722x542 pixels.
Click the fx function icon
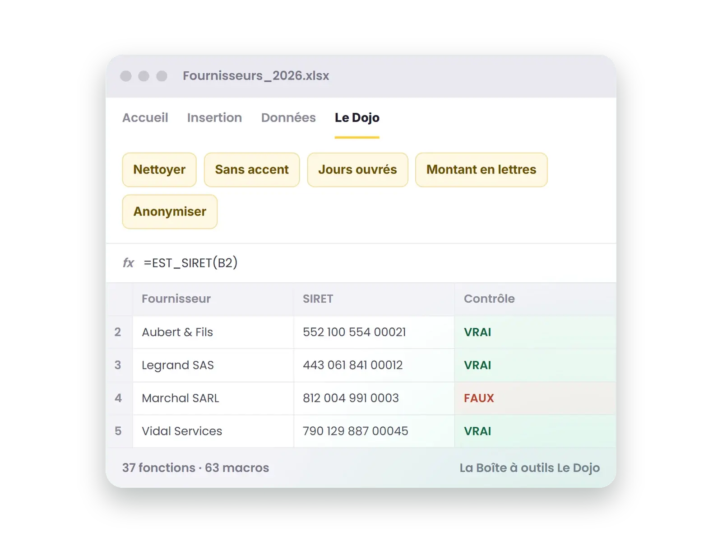click(129, 263)
